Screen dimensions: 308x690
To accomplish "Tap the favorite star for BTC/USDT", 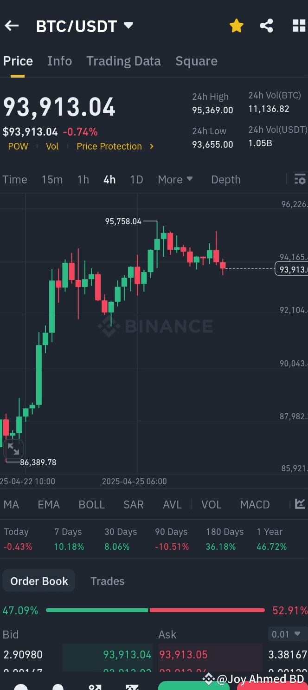I will pyautogui.click(x=237, y=26).
